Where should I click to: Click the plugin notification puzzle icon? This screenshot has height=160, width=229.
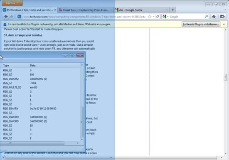coord(5,25)
